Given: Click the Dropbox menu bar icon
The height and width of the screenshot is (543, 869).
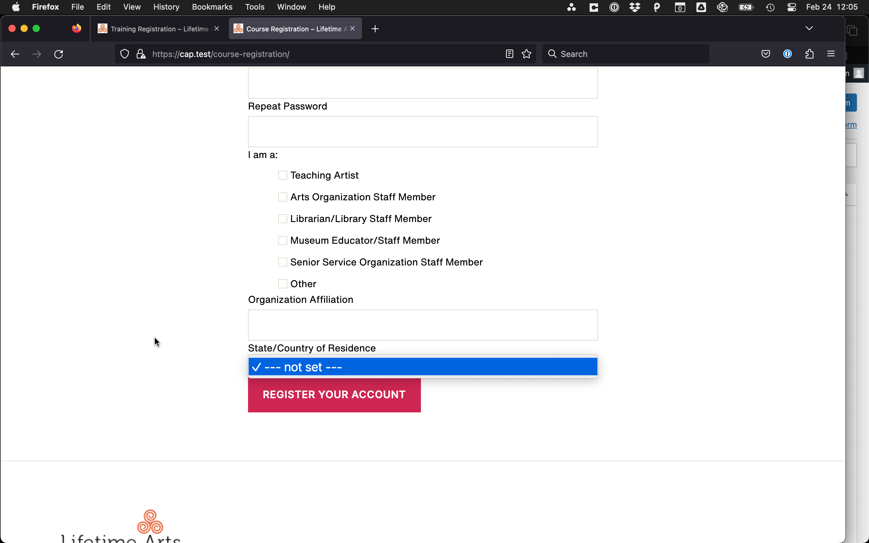Looking at the screenshot, I should pyautogui.click(x=635, y=7).
